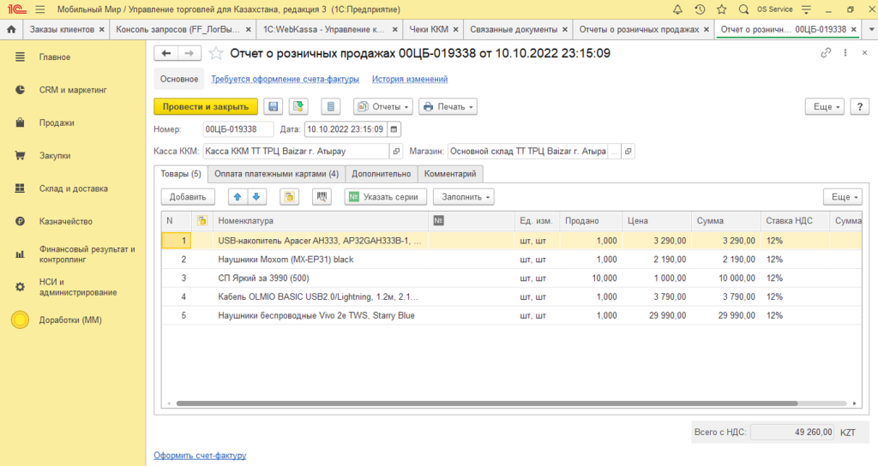
Task: Open the 1C main hamburger menu
Action: [x=39, y=9]
